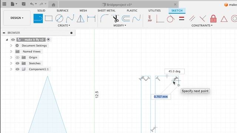Screen dimensions: 237x133
Task: Collapse the BROWSER panel with arrows
Action: [4, 33]
